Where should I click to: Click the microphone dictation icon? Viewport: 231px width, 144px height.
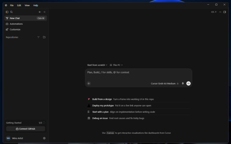pyautogui.click(x=183, y=84)
